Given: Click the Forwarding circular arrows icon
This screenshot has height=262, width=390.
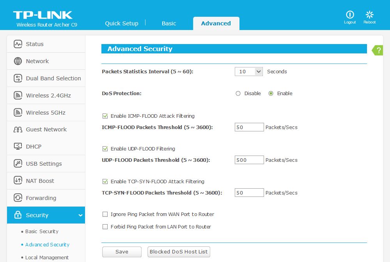Looking at the screenshot, I should click(18, 198).
